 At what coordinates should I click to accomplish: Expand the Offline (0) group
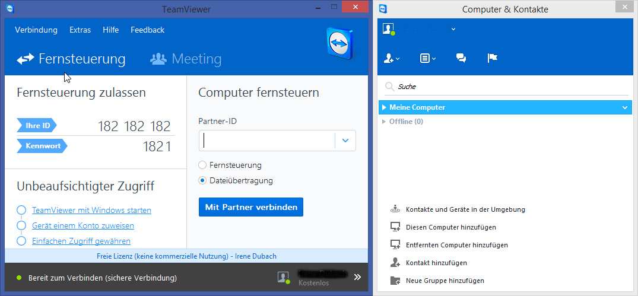pyautogui.click(x=384, y=121)
